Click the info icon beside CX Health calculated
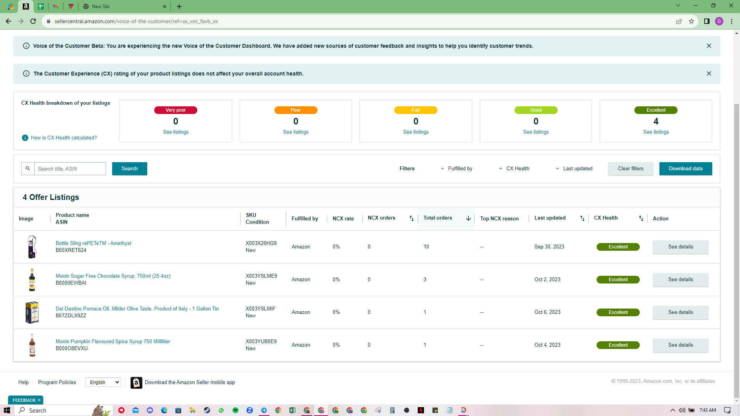The image size is (740, 416). pos(25,138)
